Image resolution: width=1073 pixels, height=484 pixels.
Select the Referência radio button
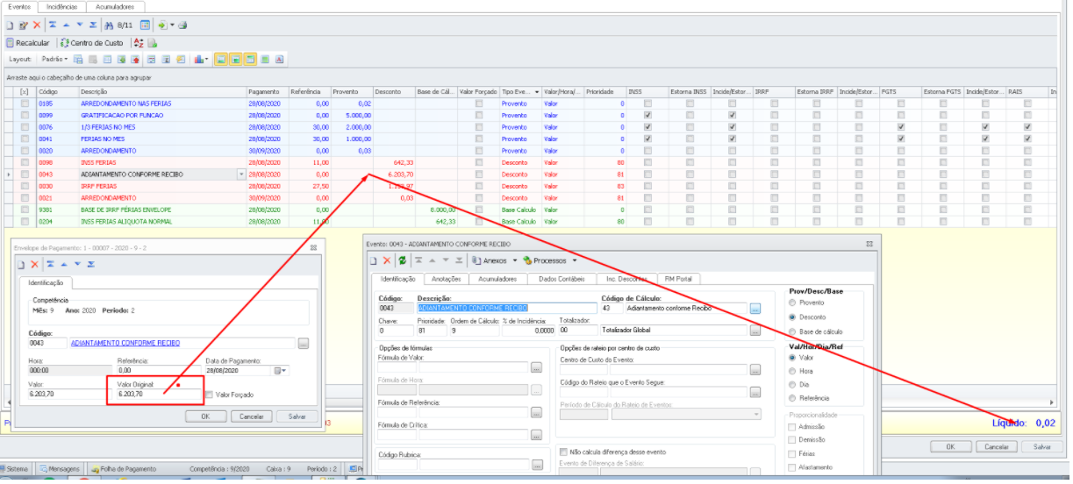(793, 397)
